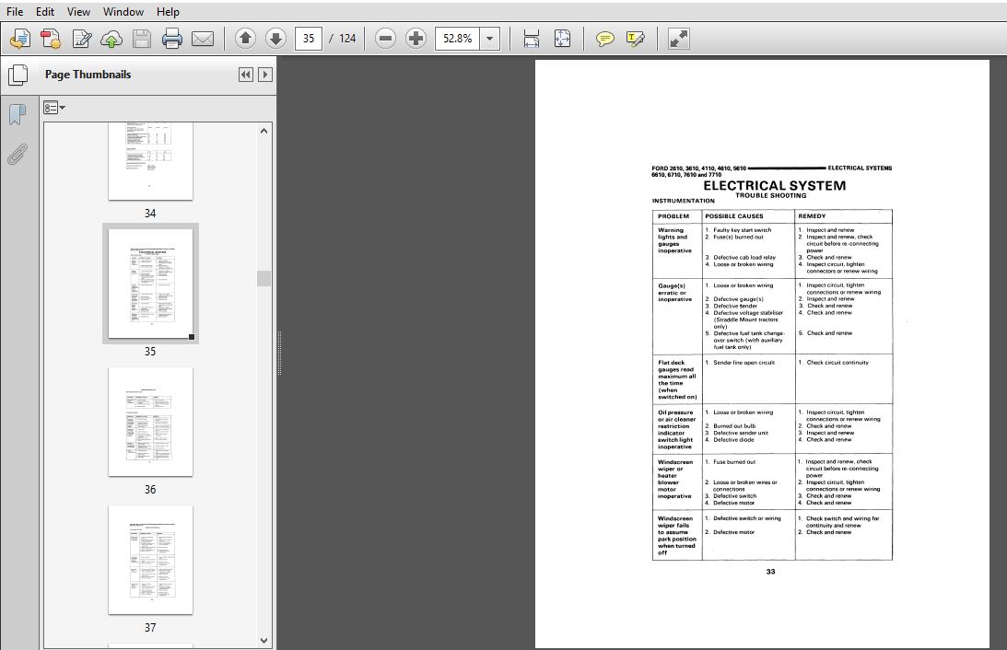
Task: Go to previous page with up arrow
Action: (245, 39)
